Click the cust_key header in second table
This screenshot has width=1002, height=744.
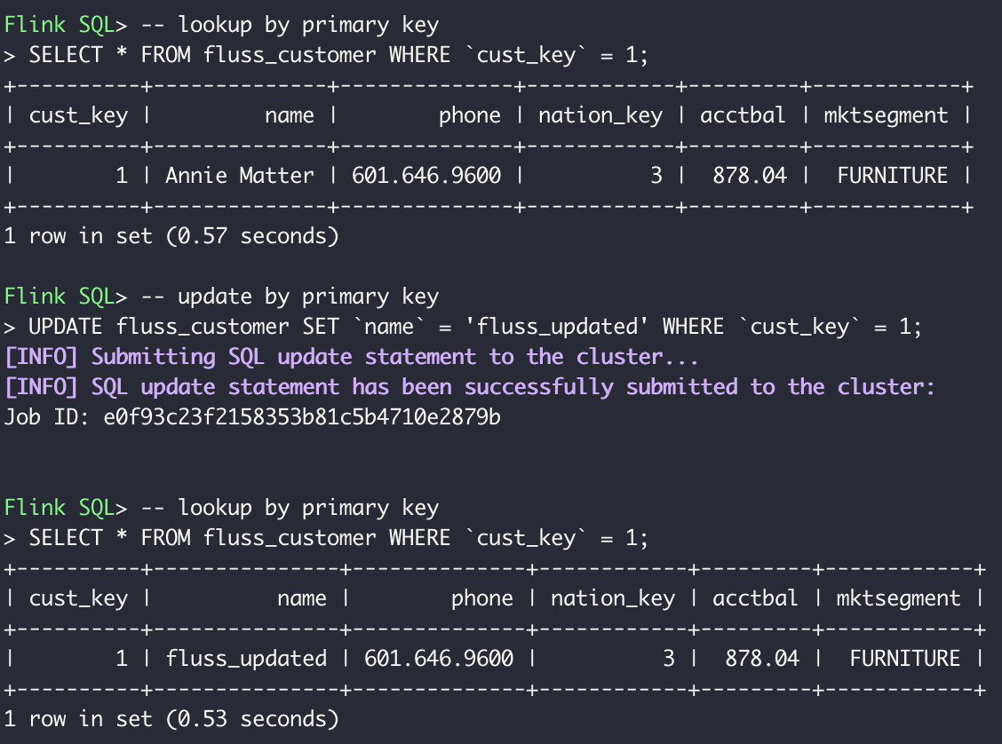pyautogui.click(x=78, y=598)
